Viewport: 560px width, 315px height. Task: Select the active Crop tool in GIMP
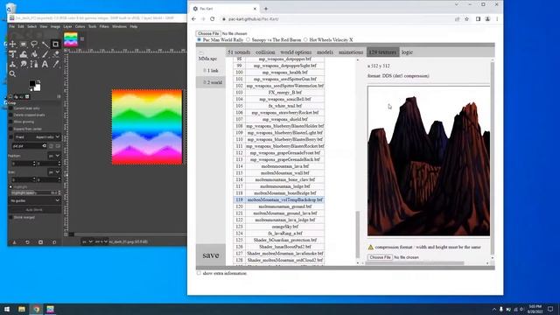55,45
